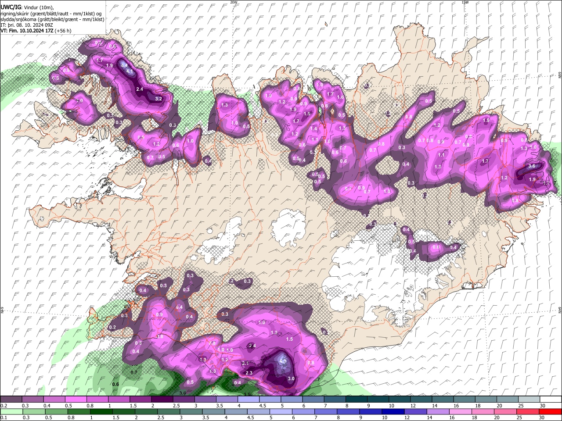Click the black 0.6 value off southwest coast
The width and height of the screenshot is (562, 421).
tap(115, 385)
